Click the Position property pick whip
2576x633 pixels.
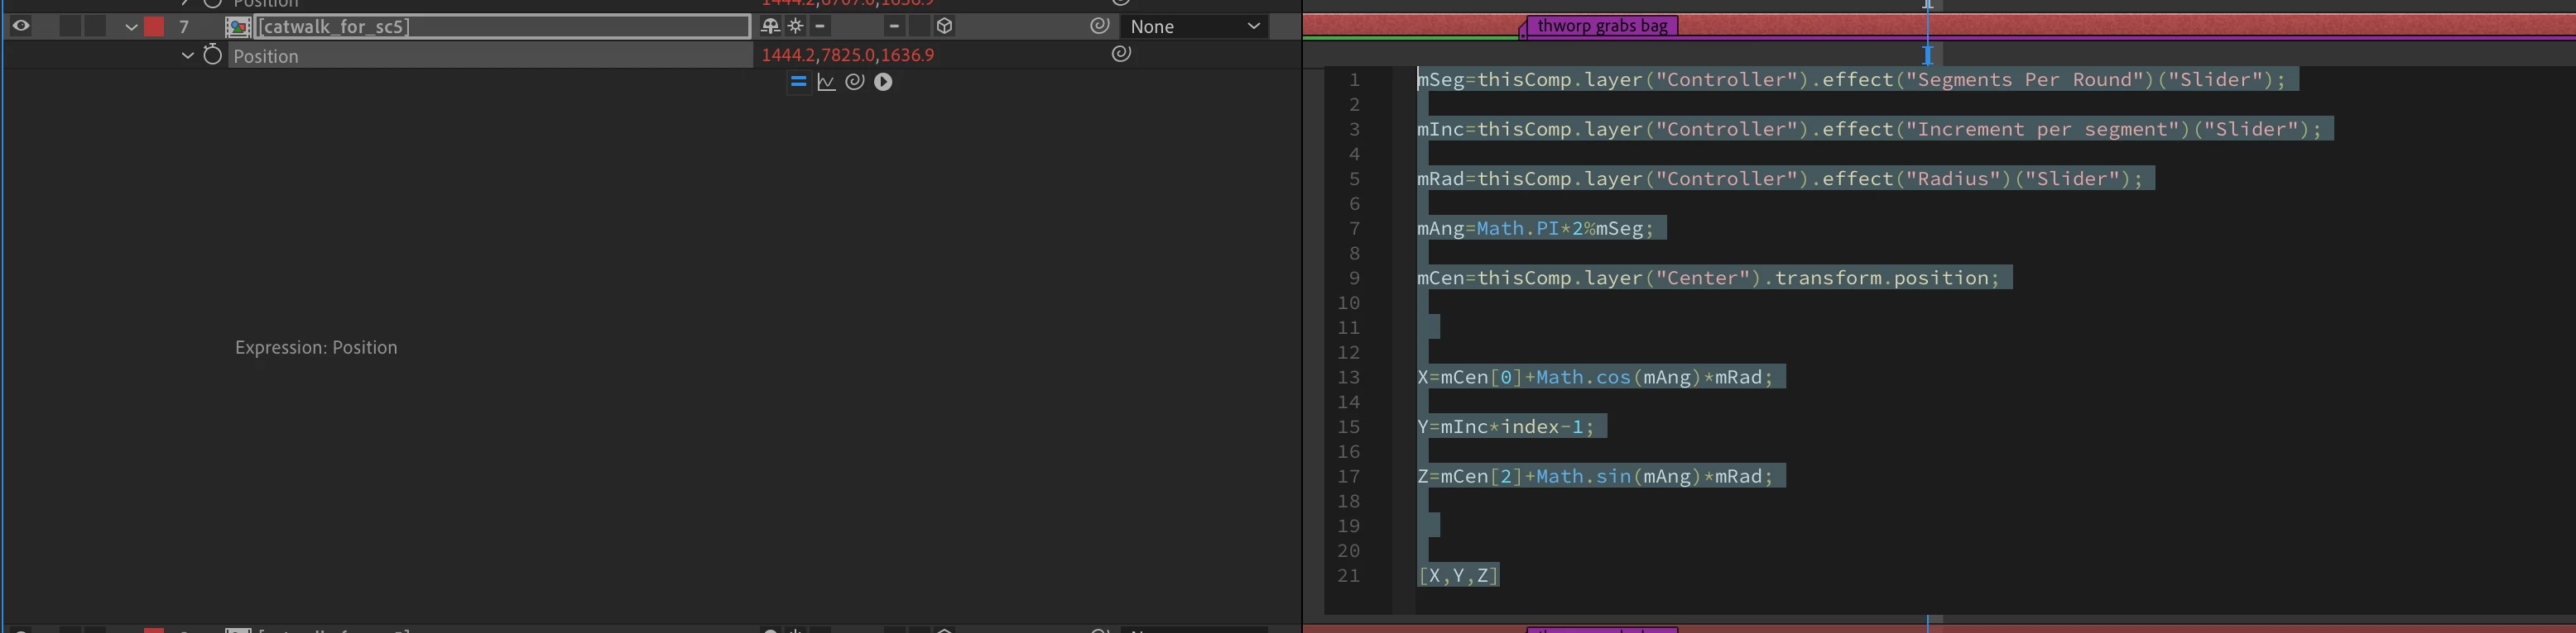[x=1121, y=54]
